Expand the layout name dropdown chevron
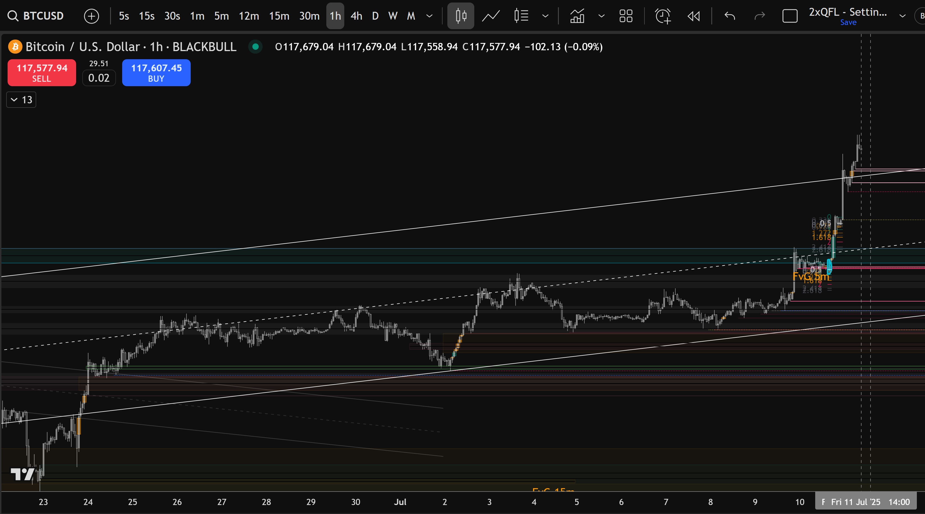925x514 pixels. tap(902, 16)
